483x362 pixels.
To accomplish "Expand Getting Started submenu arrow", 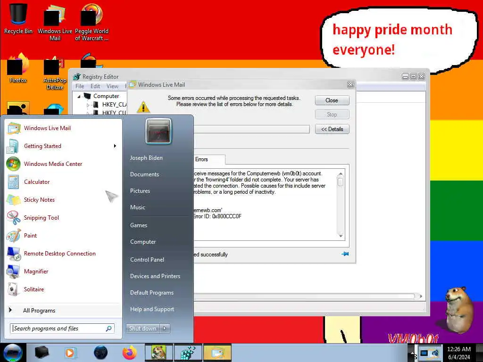I will coord(115,146).
